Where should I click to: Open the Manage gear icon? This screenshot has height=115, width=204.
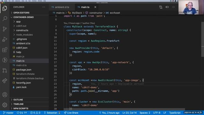[5, 105]
